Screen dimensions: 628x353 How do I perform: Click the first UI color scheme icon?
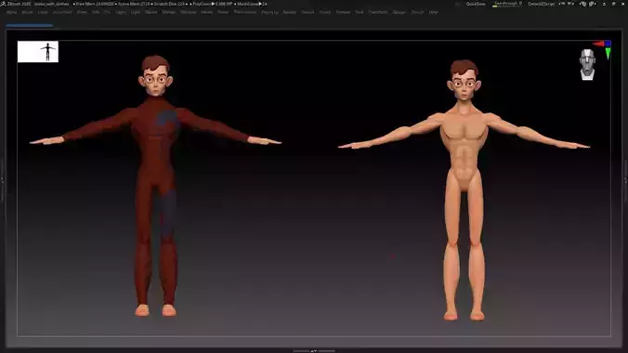point(583,4)
